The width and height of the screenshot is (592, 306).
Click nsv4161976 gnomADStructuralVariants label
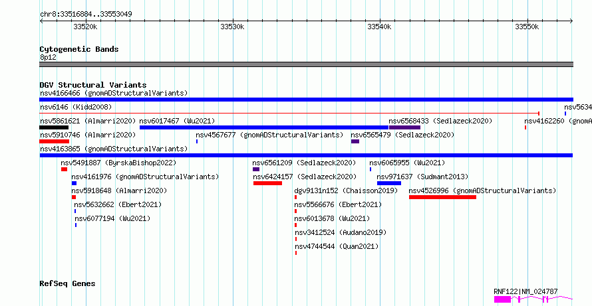146,177
